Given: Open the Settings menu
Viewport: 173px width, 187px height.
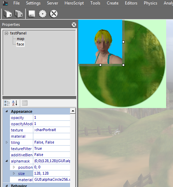Looking at the screenshot, I should (x=33, y=3).
